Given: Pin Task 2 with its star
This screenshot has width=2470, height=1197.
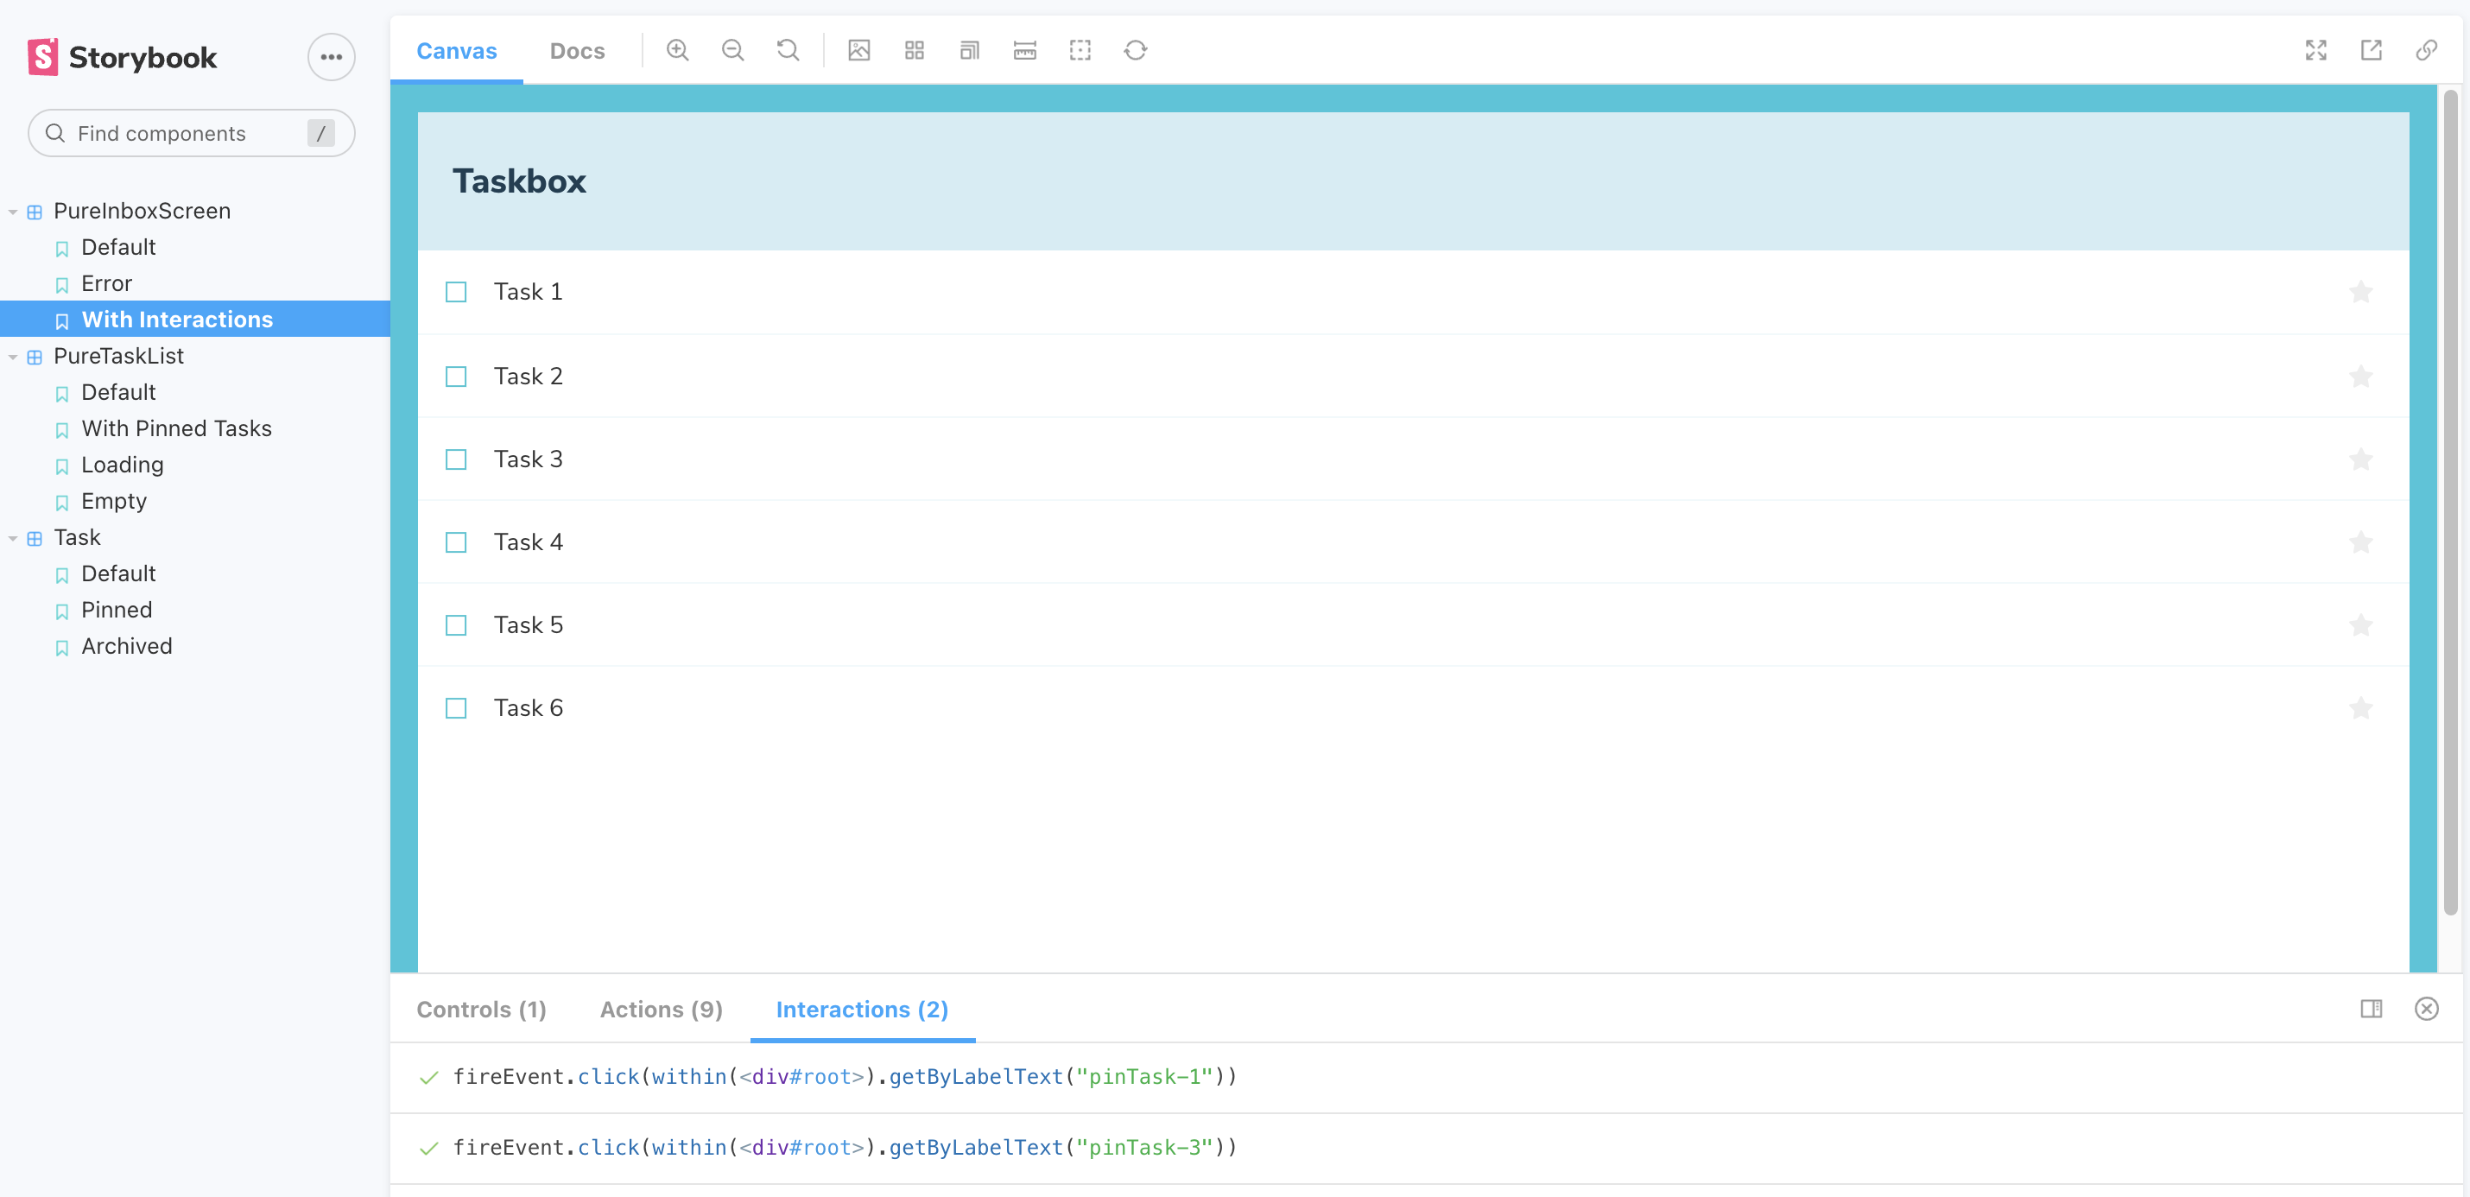Looking at the screenshot, I should tap(2360, 376).
